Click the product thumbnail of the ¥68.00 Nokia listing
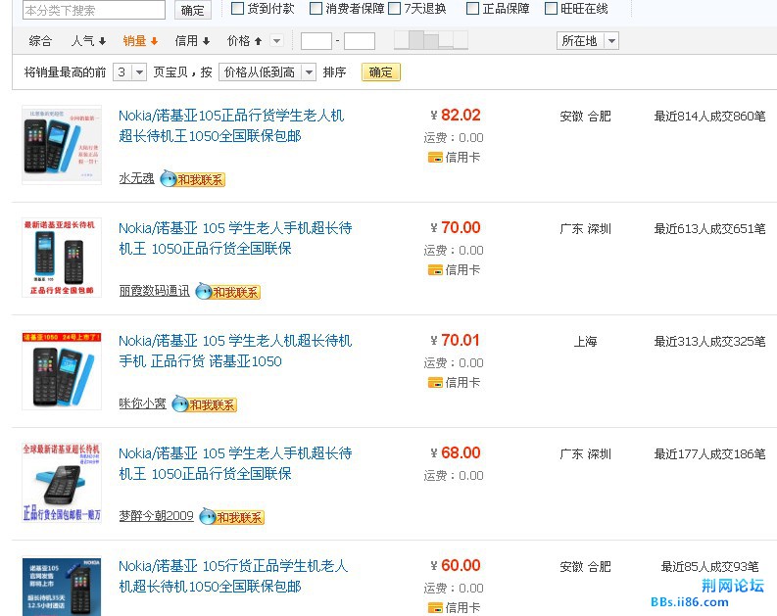Screen dimensions: 777x616 (62, 483)
